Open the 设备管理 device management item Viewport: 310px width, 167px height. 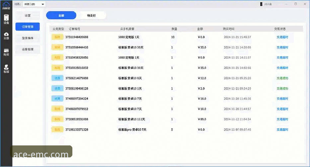point(28,49)
